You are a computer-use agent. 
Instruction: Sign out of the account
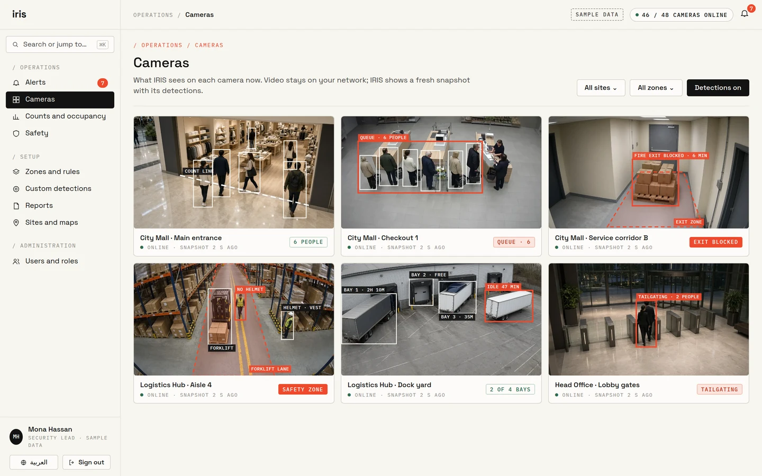click(x=86, y=462)
